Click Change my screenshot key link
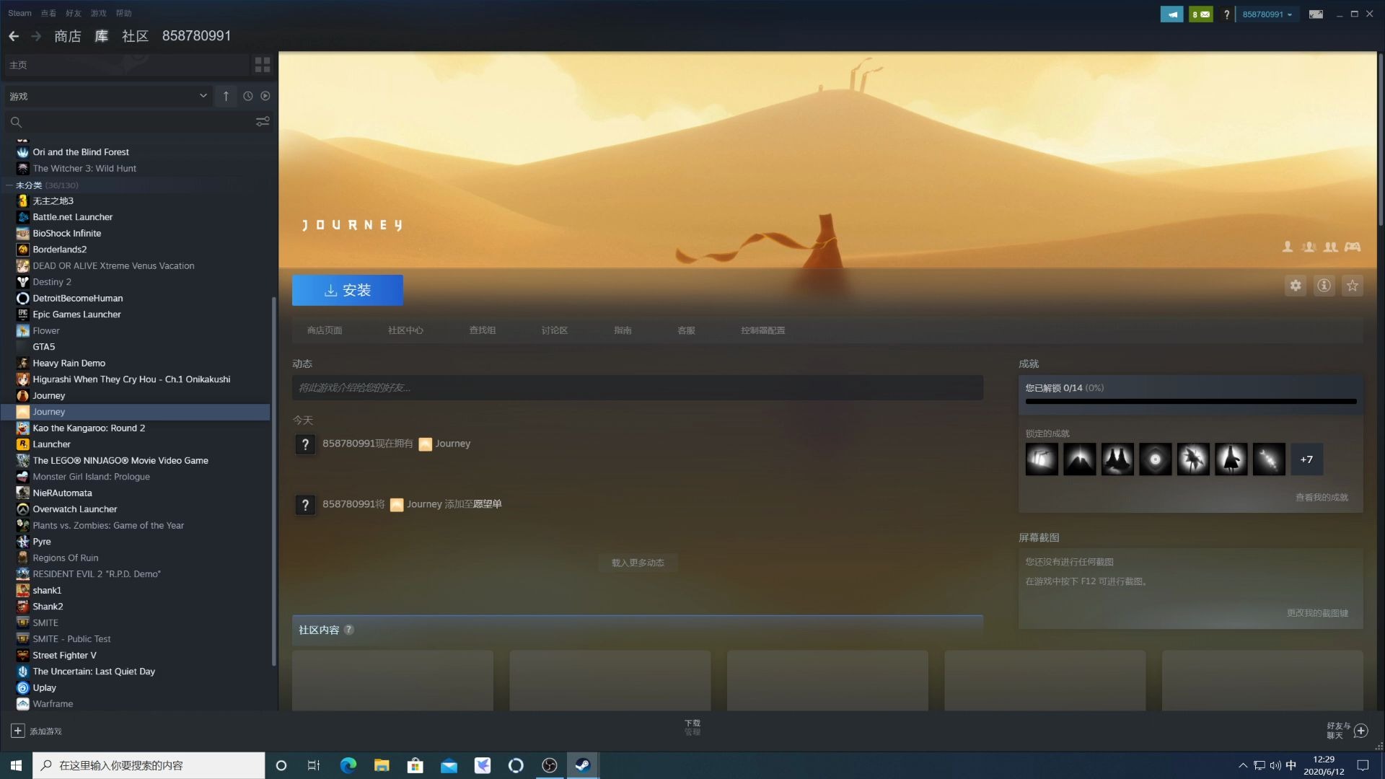The width and height of the screenshot is (1385, 779). coord(1317,613)
